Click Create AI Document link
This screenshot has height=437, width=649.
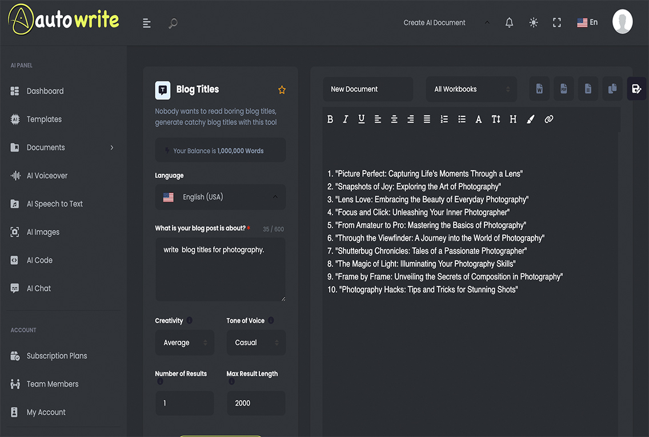pos(434,23)
